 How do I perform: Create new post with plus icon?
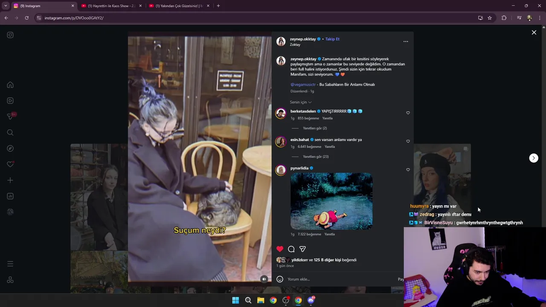click(x=10, y=180)
